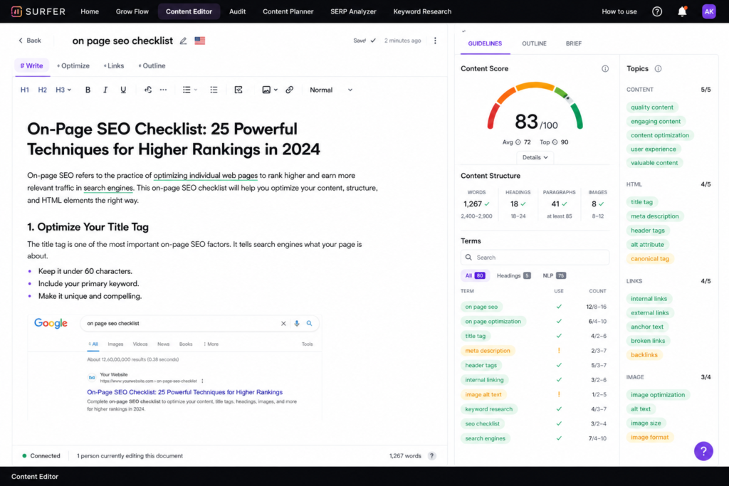
Task: Click the 'backlinks' topic chip
Action: pyautogui.click(x=644, y=355)
